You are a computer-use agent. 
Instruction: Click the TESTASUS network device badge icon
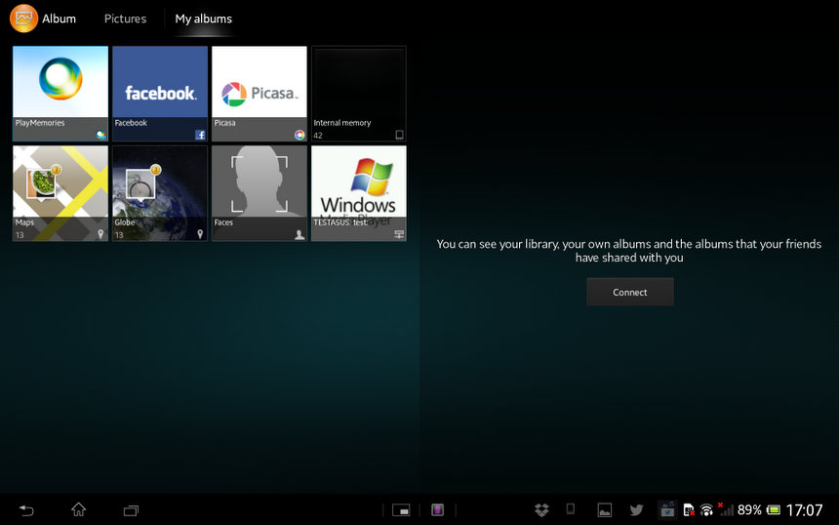click(x=399, y=234)
